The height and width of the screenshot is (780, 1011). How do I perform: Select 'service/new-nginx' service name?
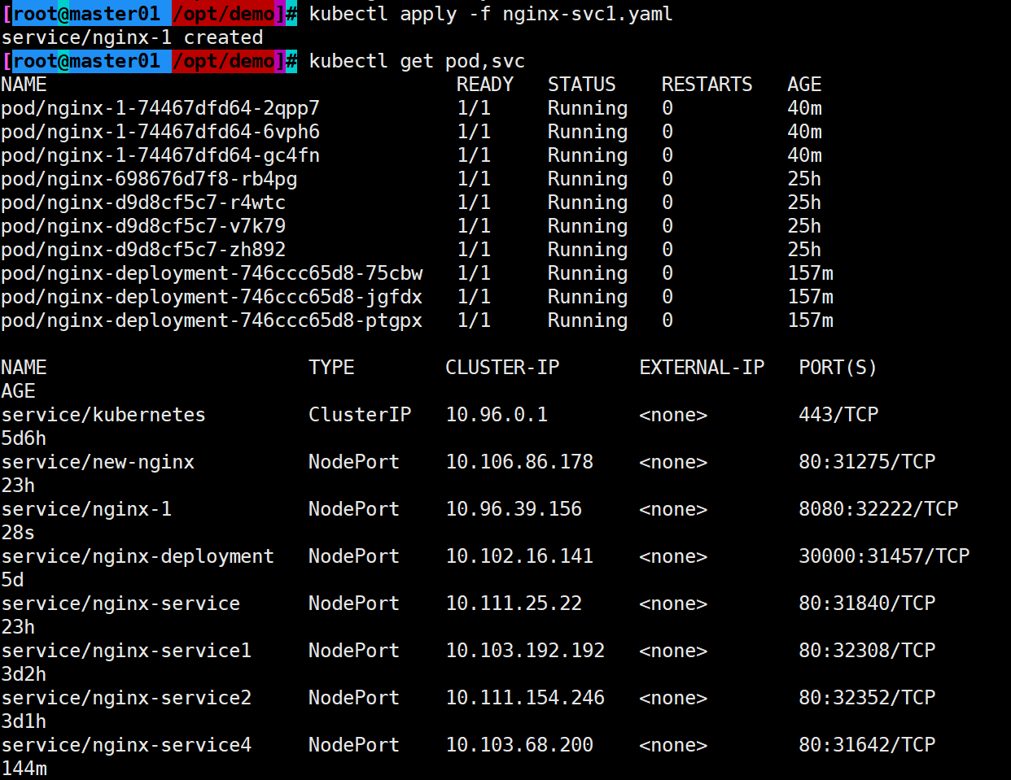[x=98, y=462]
